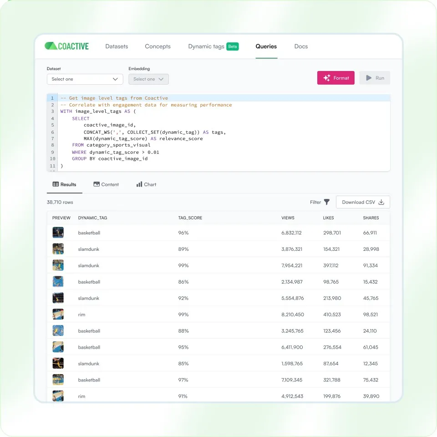Open preview thumbnail for 88% basketball row

(58, 331)
